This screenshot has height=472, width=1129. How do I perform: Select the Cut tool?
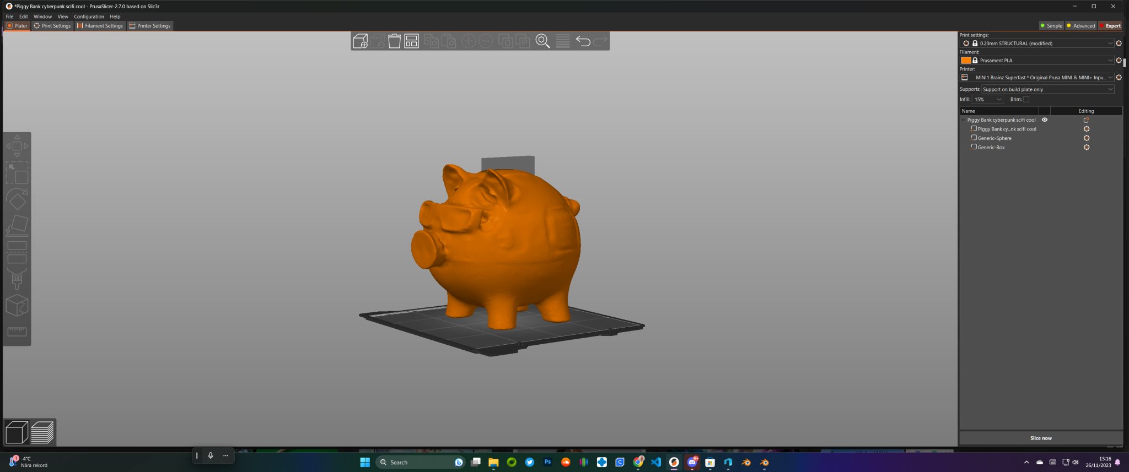point(17,252)
